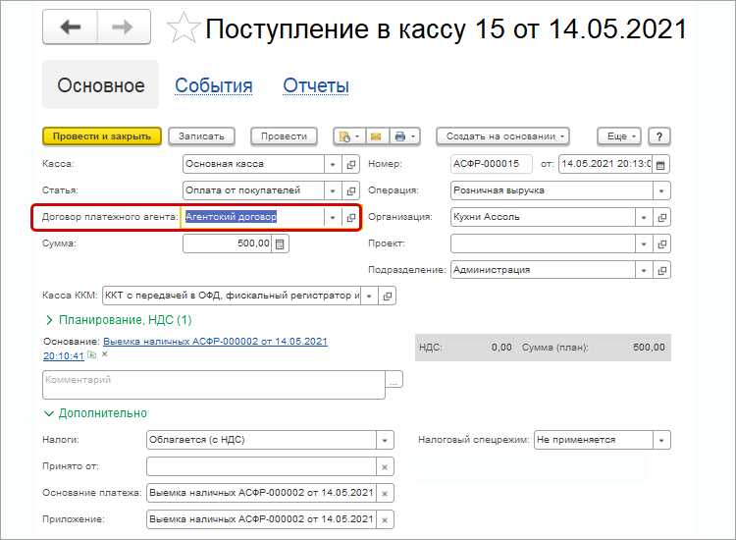This screenshot has width=736, height=540.
Task: Open Подразделение field's linked record icon
Action: (x=661, y=270)
